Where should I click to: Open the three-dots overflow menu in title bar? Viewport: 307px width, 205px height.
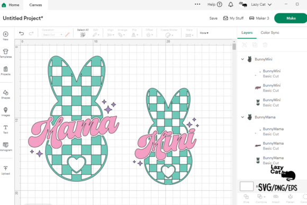tap(197, 4)
